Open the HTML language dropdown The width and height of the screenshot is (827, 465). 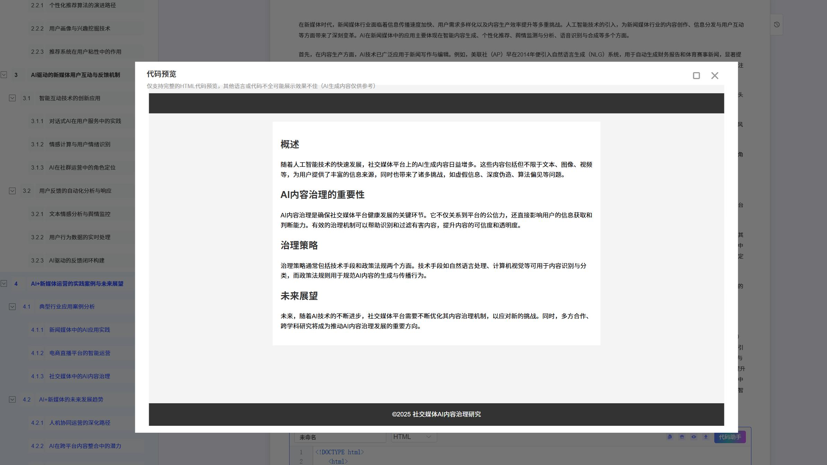coord(413,437)
